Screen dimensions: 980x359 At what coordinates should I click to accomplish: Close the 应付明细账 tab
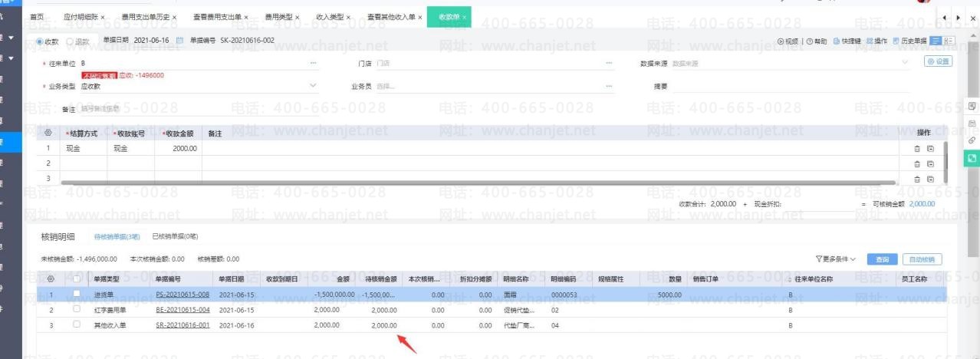[x=103, y=17]
